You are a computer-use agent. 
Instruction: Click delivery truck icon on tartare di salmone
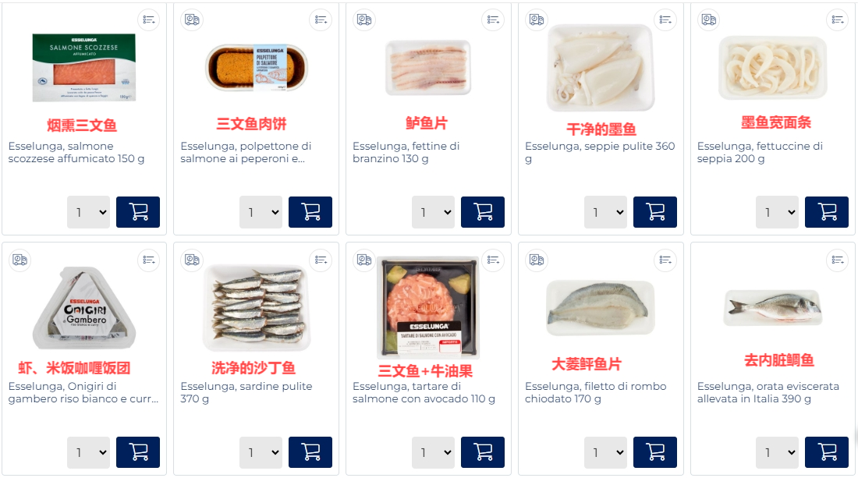[364, 260]
